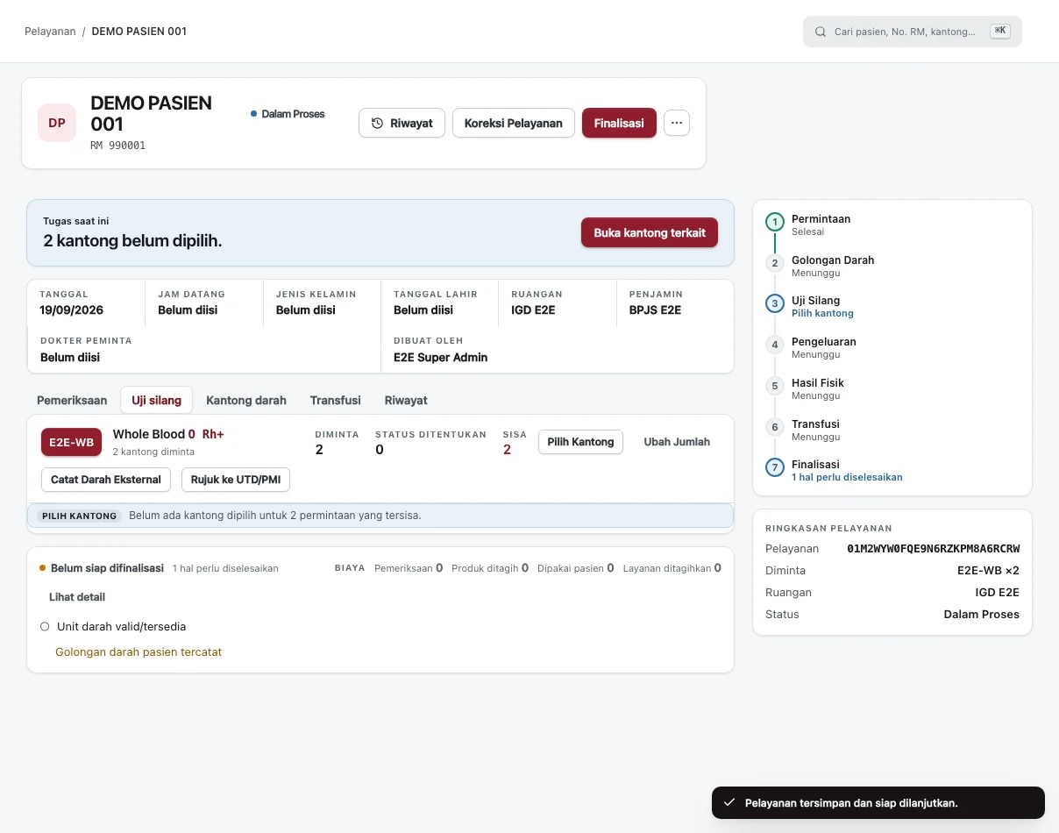The image size is (1059, 833).
Task: Click Buka kantong terkait button
Action: tap(650, 233)
